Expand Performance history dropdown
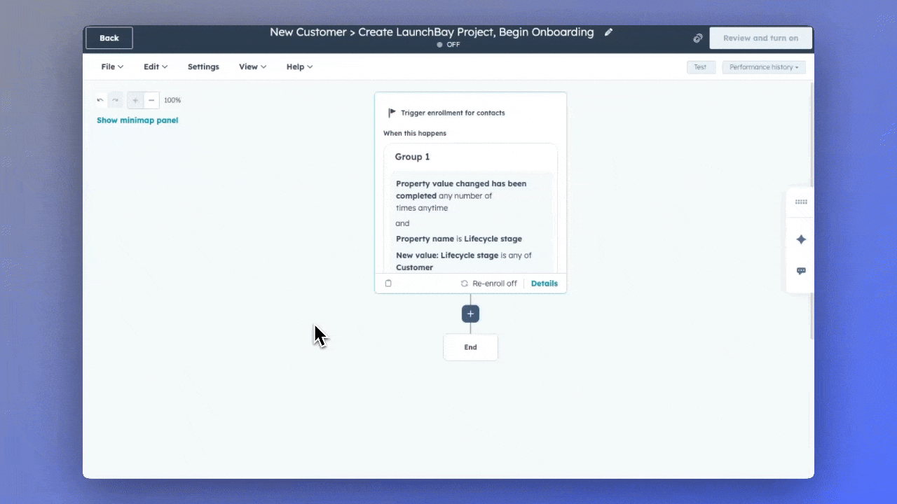This screenshot has height=504, width=897. click(764, 67)
